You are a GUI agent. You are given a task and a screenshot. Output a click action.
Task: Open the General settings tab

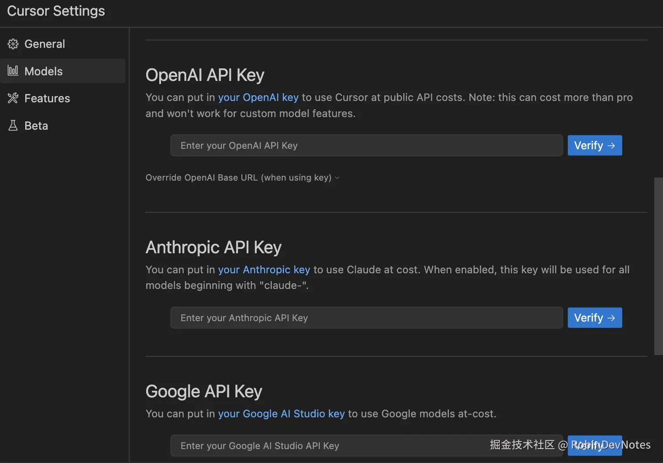click(x=44, y=44)
